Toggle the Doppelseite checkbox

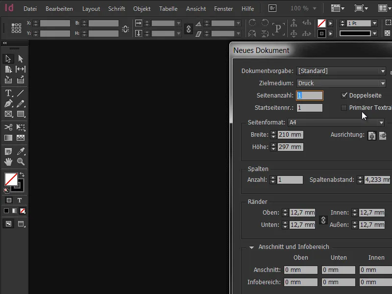tap(344, 95)
